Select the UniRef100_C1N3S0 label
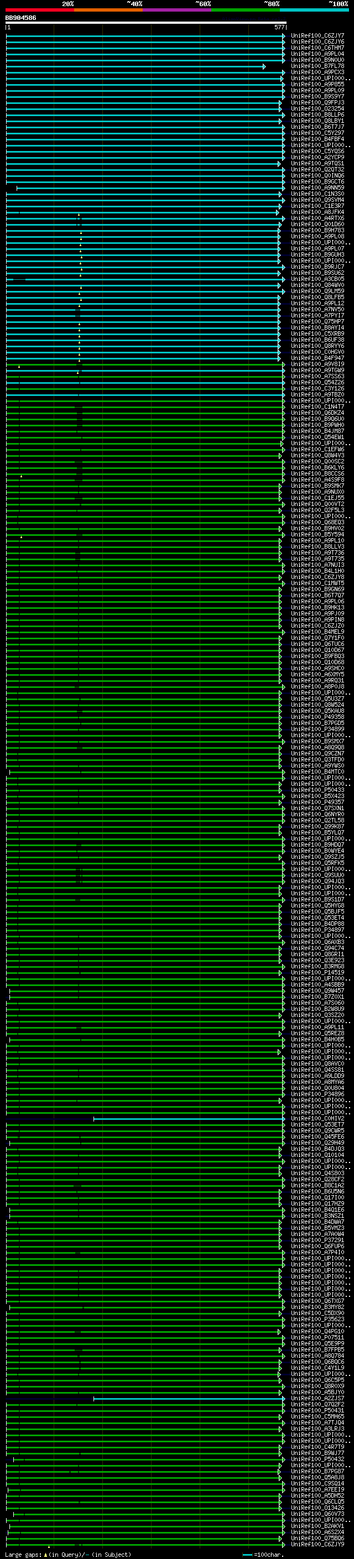 click(x=317, y=194)
